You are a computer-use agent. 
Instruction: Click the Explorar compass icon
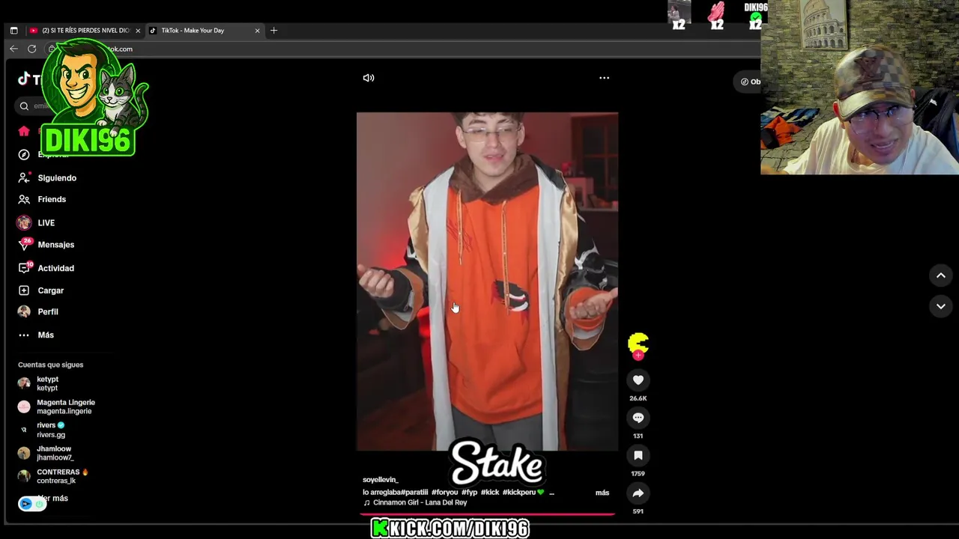(x=24, y=154)
